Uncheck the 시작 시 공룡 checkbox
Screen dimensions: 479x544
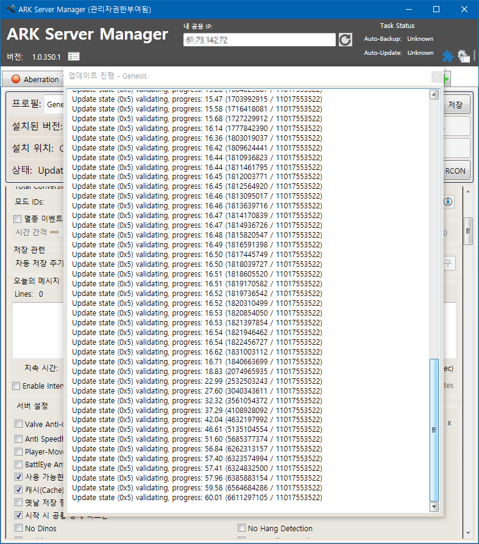tap(19, 515)
